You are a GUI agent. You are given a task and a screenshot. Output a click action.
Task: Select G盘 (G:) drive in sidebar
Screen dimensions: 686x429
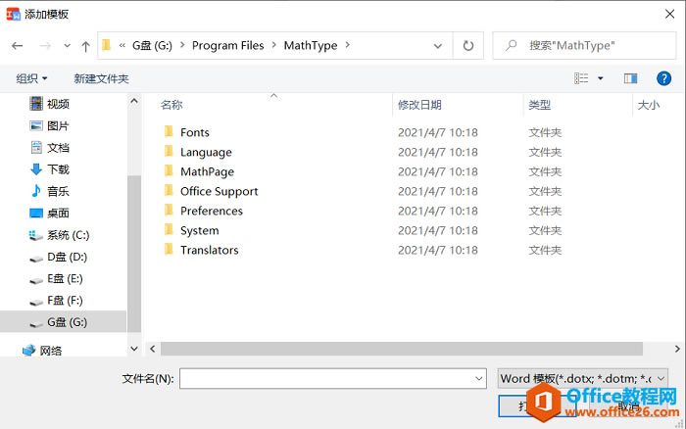coord(63,322)
